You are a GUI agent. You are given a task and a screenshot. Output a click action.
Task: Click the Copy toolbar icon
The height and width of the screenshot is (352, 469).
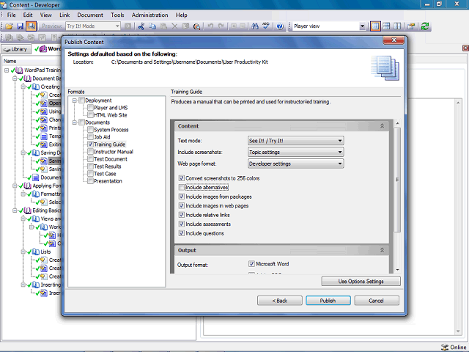pos(152,26)
